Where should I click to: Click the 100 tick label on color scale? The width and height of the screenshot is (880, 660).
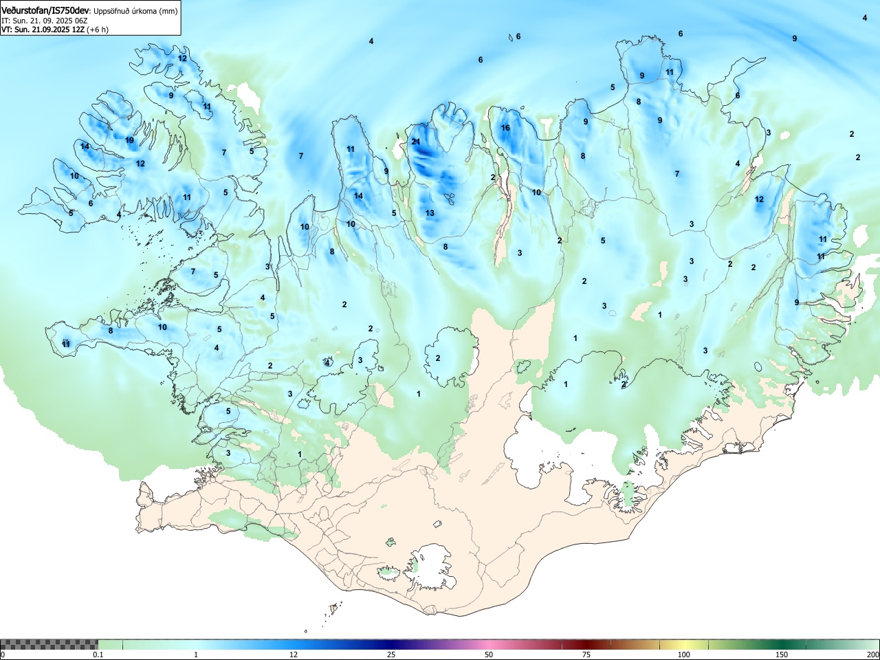[684, 654]
